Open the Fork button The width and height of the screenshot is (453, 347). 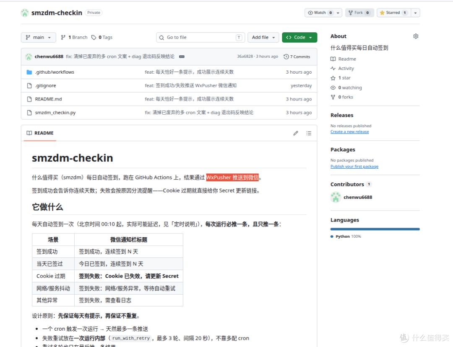pyautogui.click(x=359, y=13)
